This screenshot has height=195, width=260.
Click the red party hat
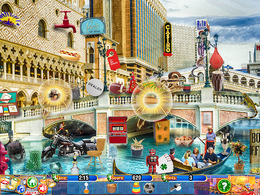click(x=132, y=83)
